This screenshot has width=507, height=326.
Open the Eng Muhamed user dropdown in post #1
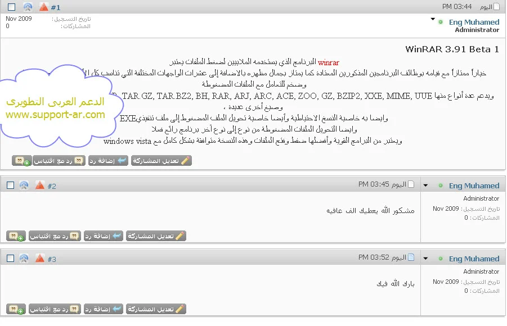(x=433, y=20)
